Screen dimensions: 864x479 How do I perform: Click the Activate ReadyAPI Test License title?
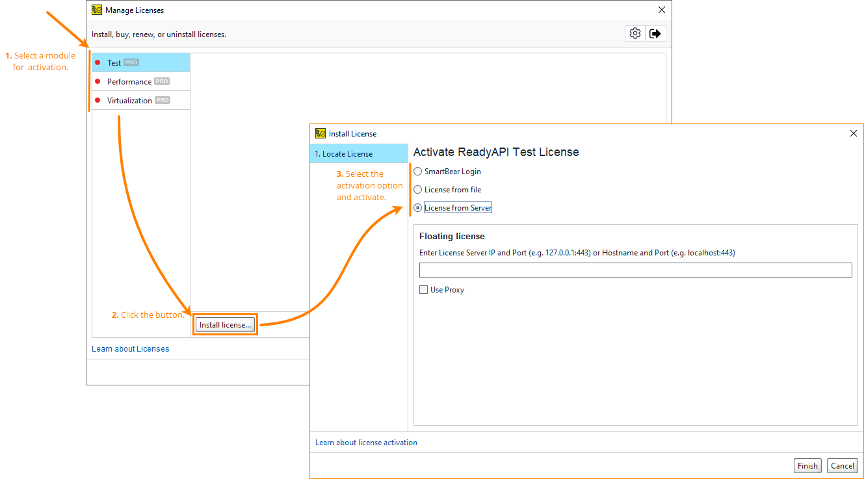point(496,152)
